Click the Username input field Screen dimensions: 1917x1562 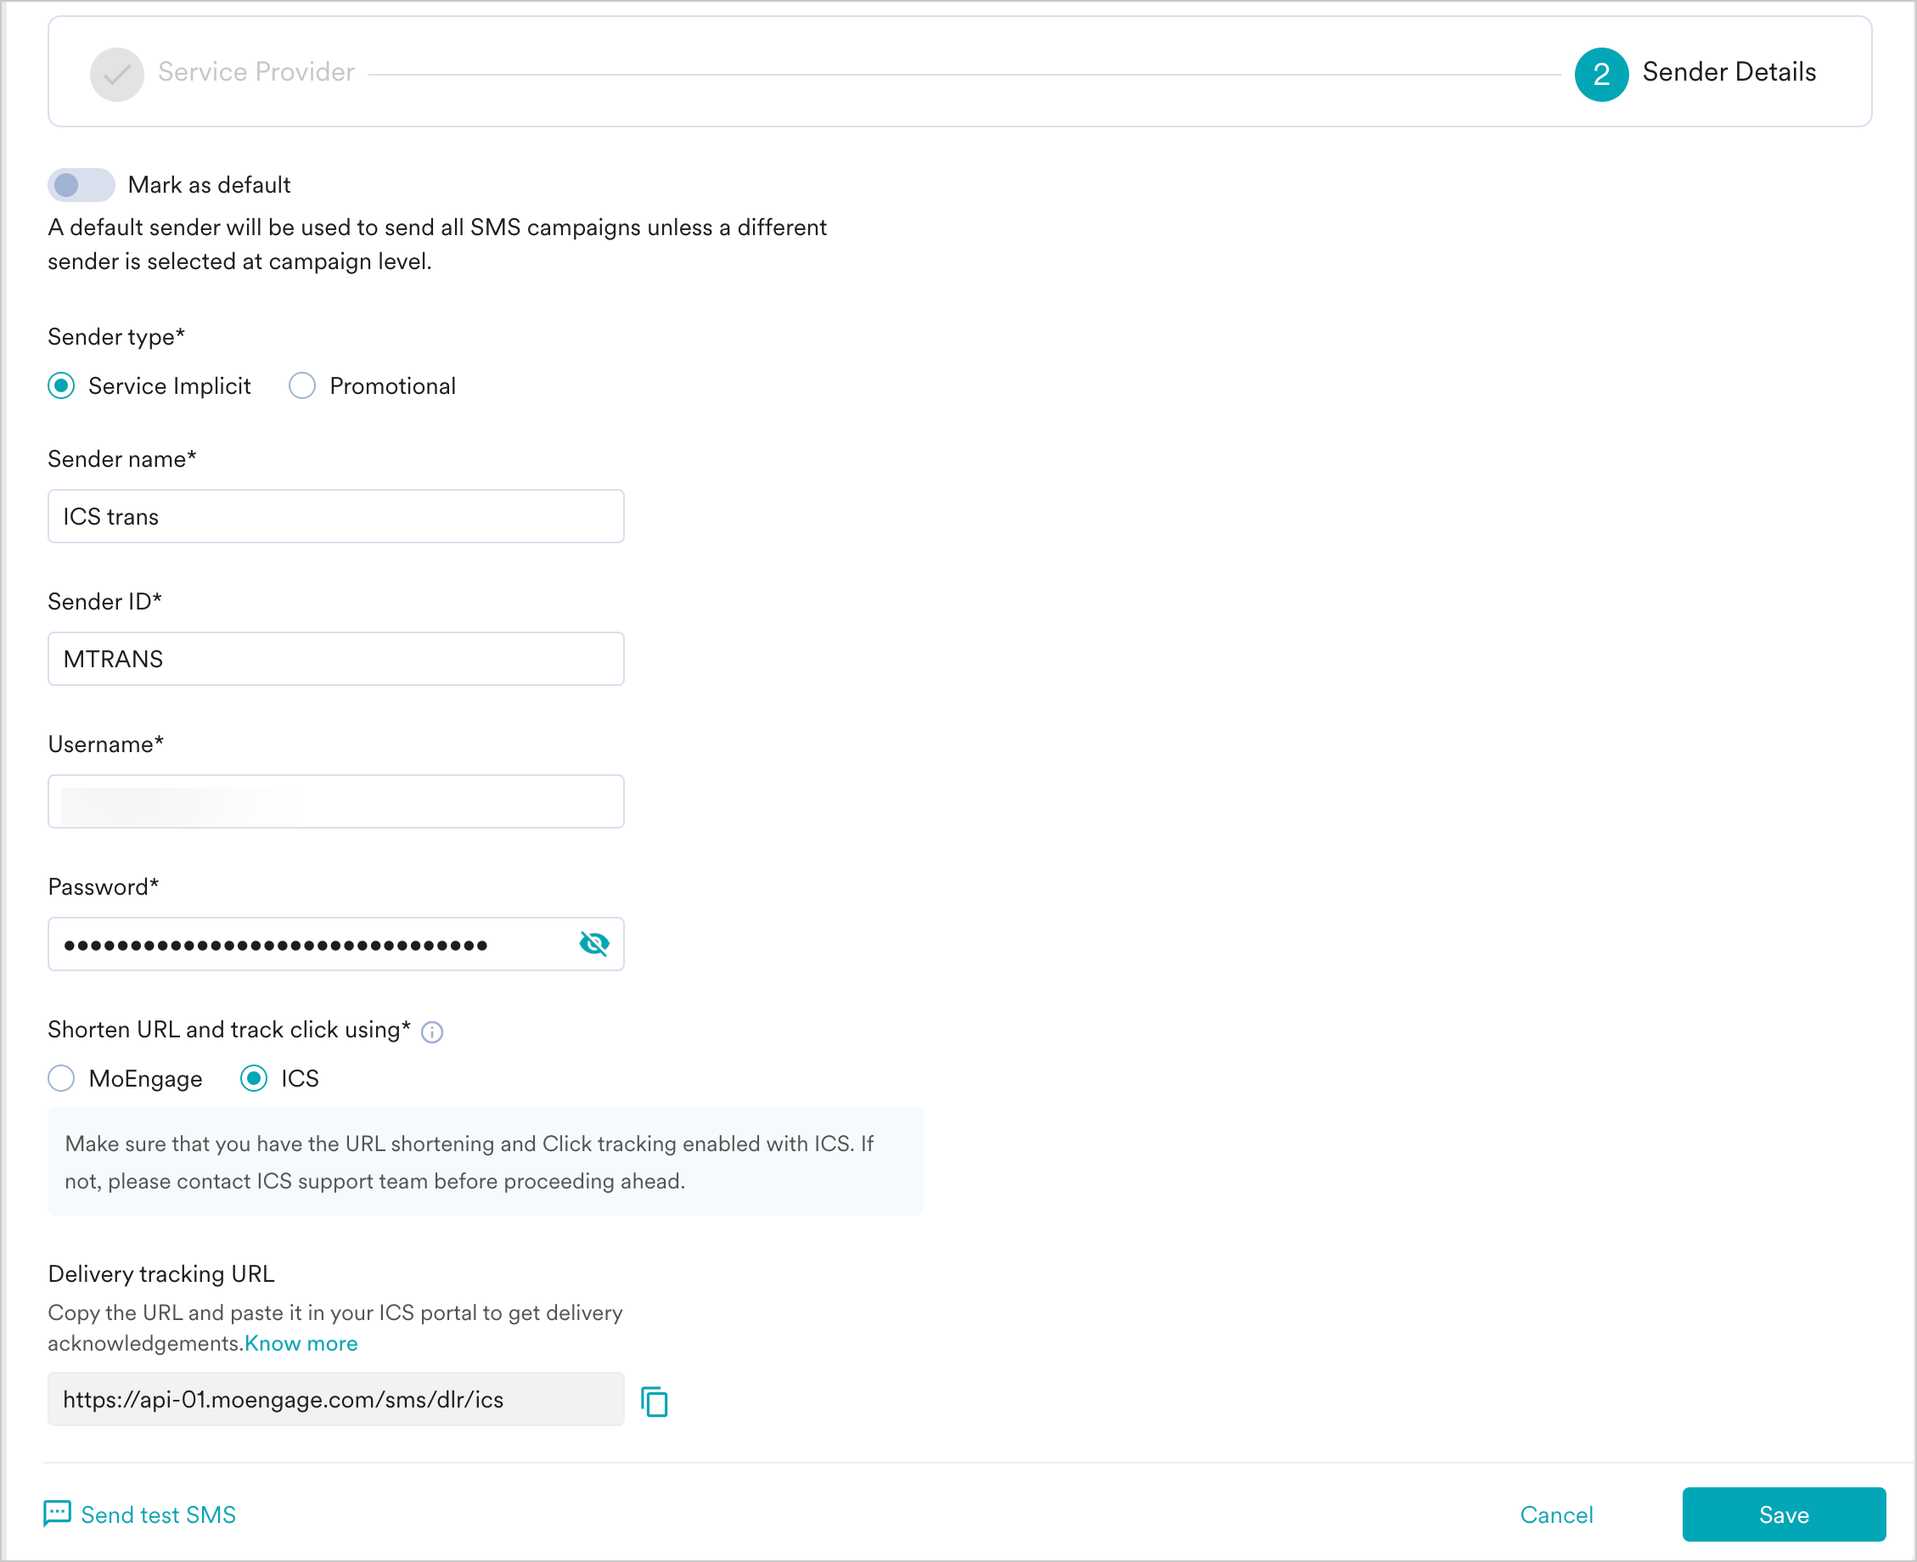(x=336, y=801)
